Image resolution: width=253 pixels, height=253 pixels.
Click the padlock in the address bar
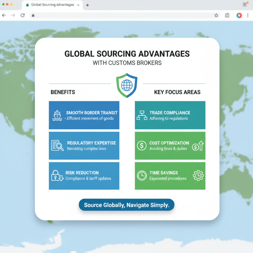click(x=33, y=15)
